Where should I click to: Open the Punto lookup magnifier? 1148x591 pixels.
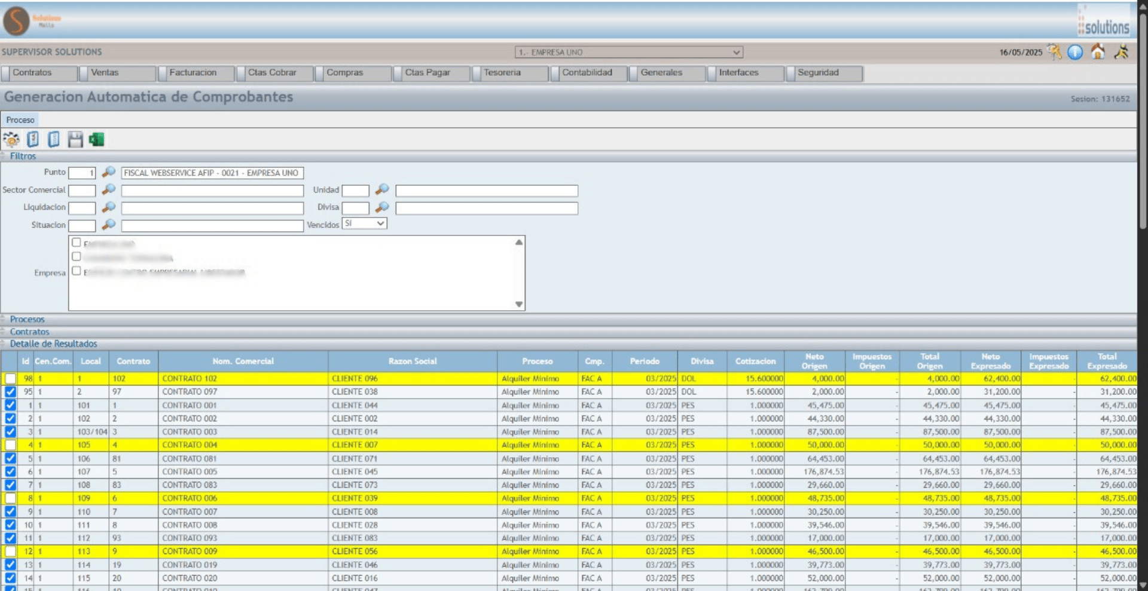click(108, 172)
